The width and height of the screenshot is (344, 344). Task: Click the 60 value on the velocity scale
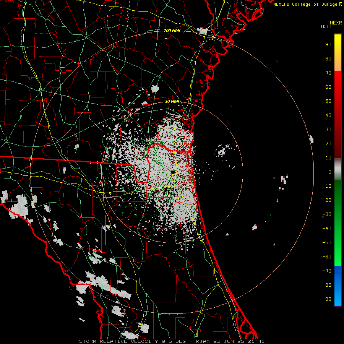[x=328, y=87]
